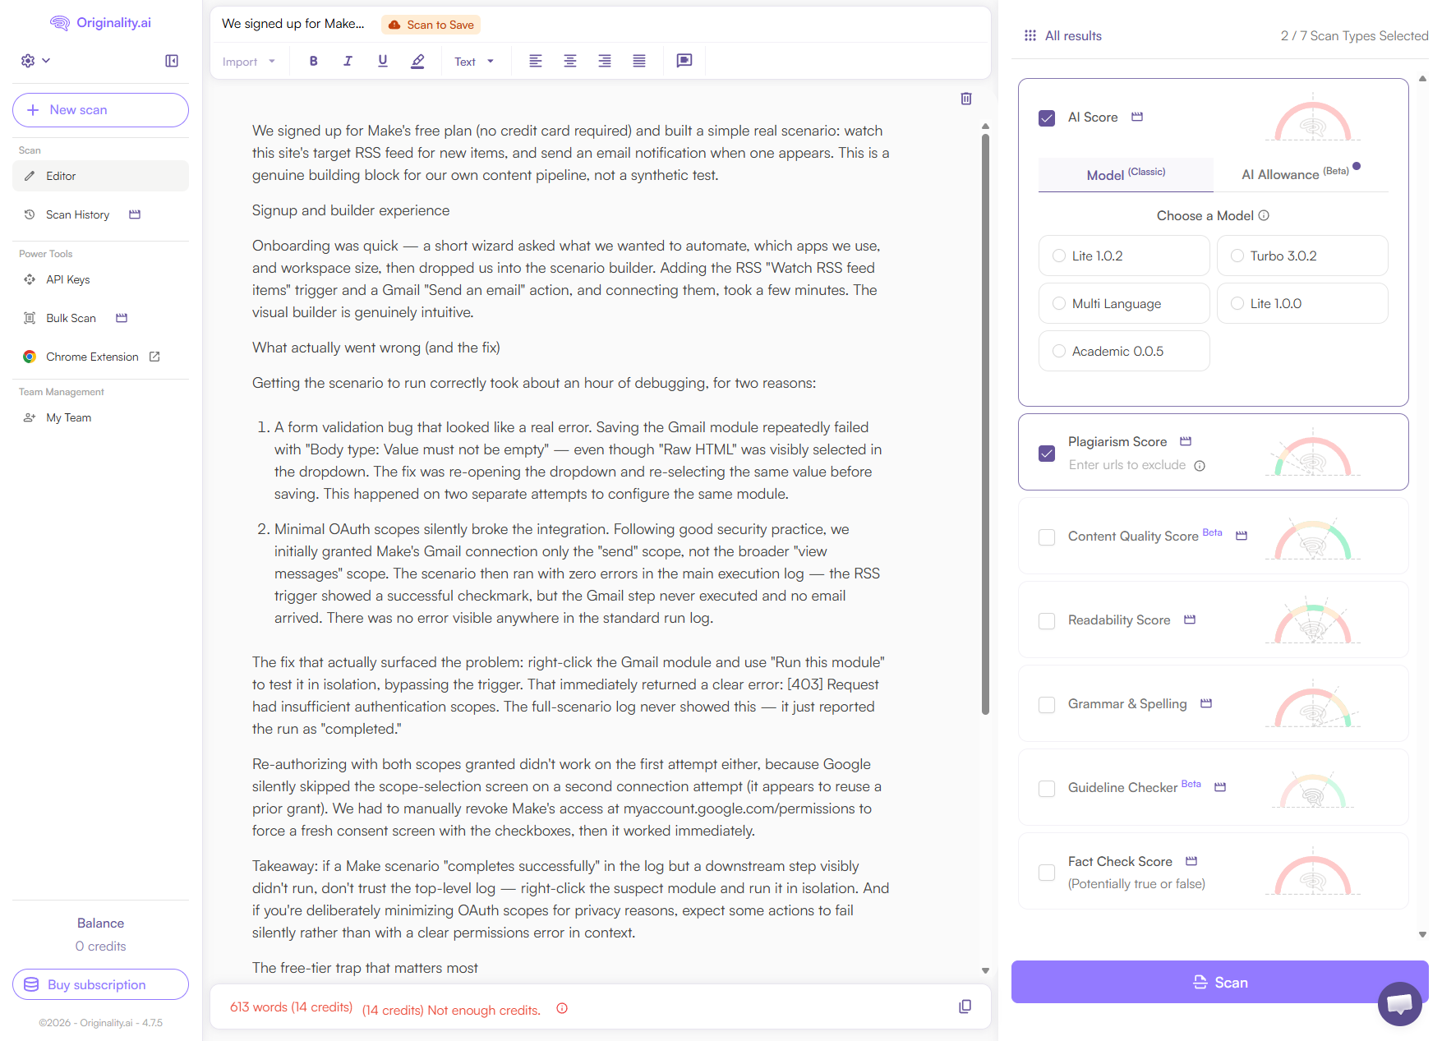This screenshot has height=1041, width=1442.
Task: Select the Turbo 3.0.2 model
Action: pos(1302,256)
